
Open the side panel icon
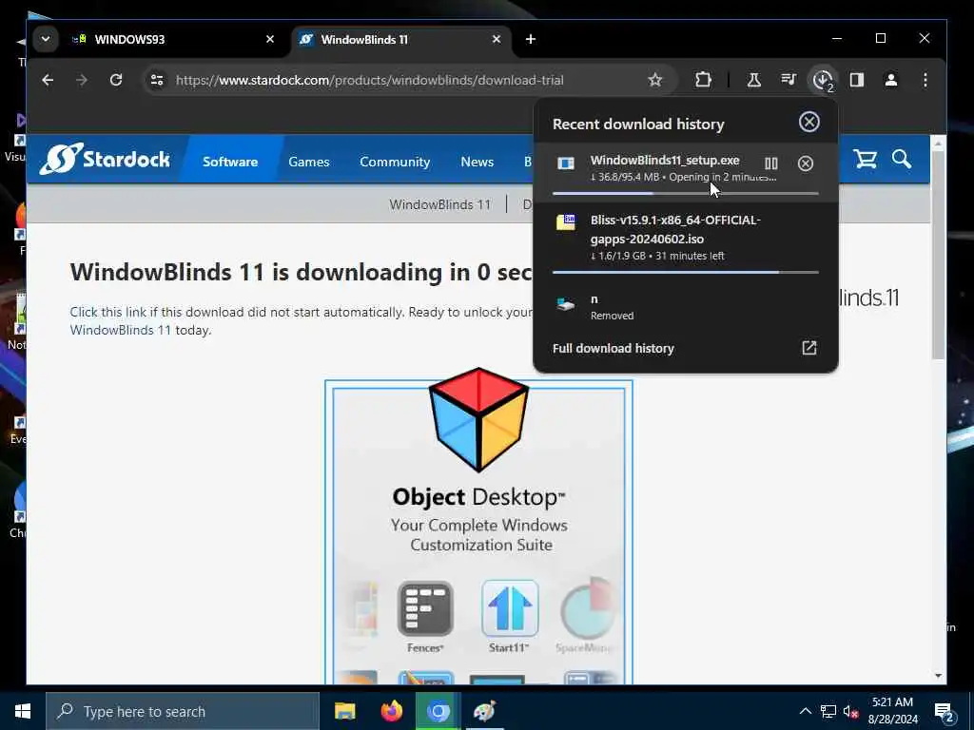857,80
